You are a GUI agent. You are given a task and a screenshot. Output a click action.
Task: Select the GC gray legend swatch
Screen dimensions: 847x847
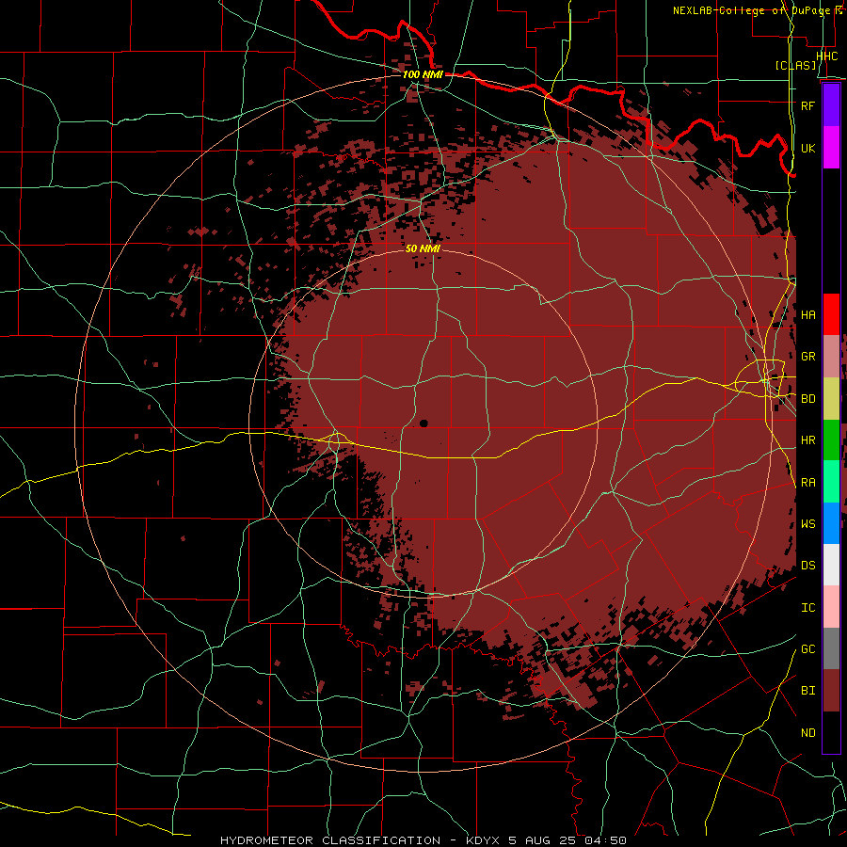[x=831, y=648]
